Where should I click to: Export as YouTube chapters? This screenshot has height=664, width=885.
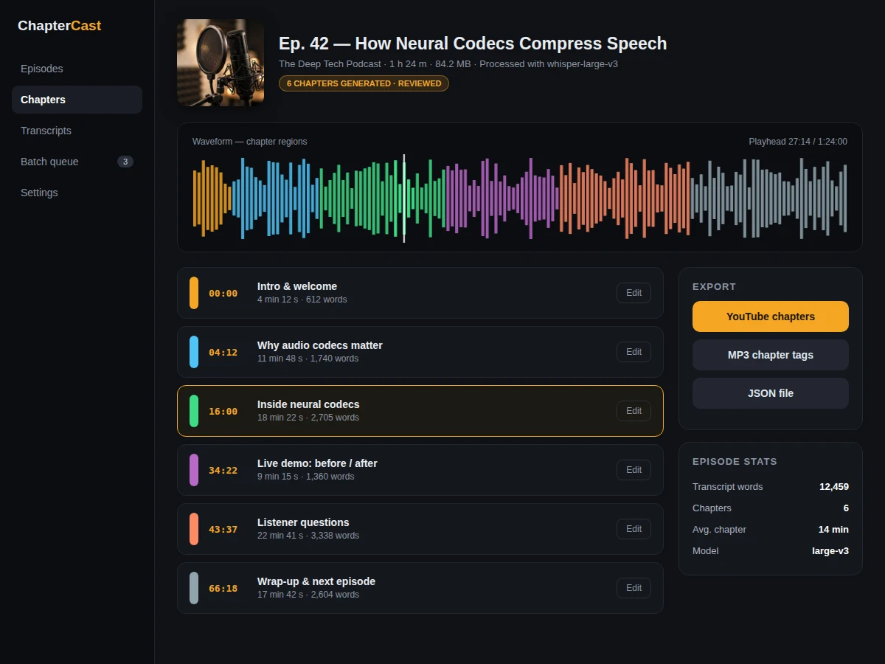771,317
